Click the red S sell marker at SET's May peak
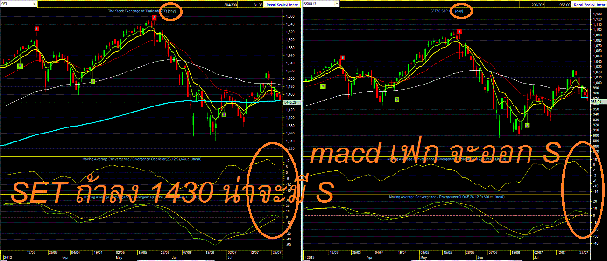The image size is (607, 261). [154, 18]
